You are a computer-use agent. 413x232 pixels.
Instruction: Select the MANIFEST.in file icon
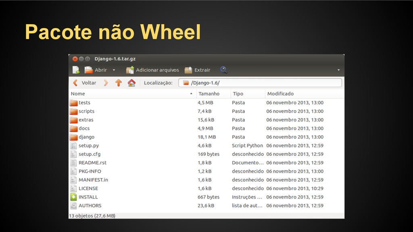[73, 180]
